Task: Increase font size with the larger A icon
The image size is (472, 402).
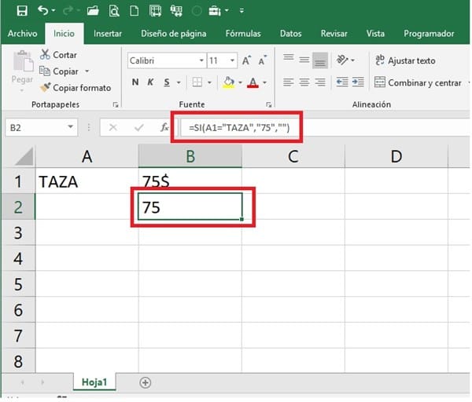Action: [247, 60]
